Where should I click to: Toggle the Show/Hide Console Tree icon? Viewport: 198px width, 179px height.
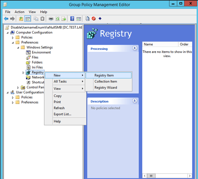[x=28, y=19]
